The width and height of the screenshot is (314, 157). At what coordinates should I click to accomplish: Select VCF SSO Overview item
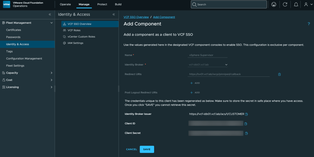tap(90, 24)
